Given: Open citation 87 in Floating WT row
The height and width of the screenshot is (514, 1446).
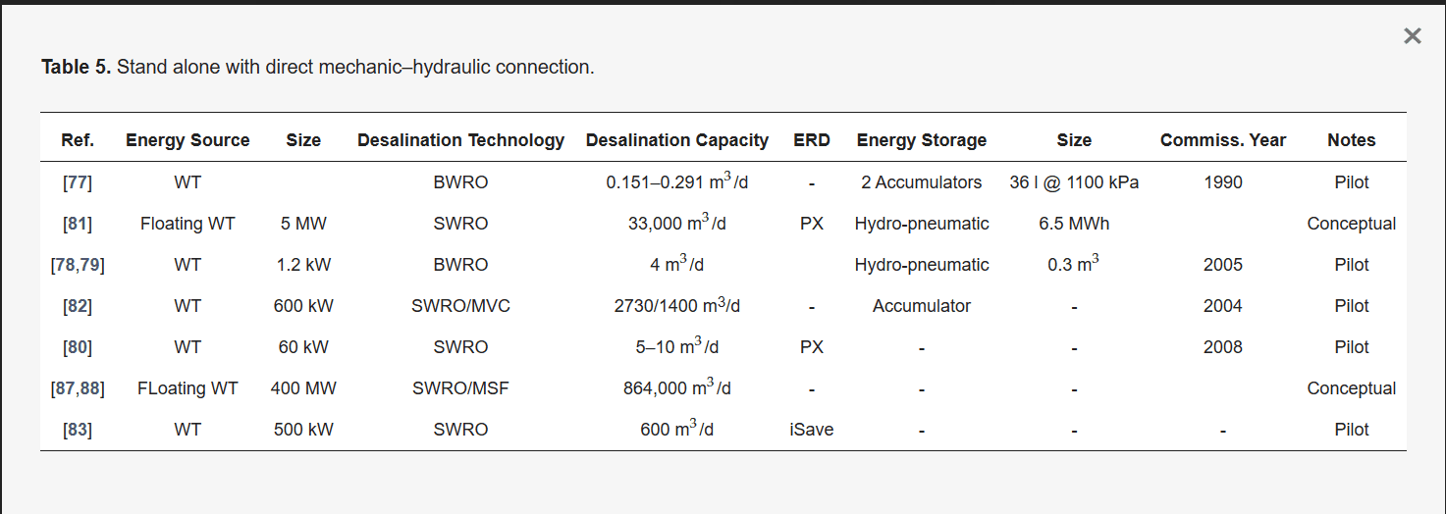Looking at the screenshot, I should [x=67, y=388].
